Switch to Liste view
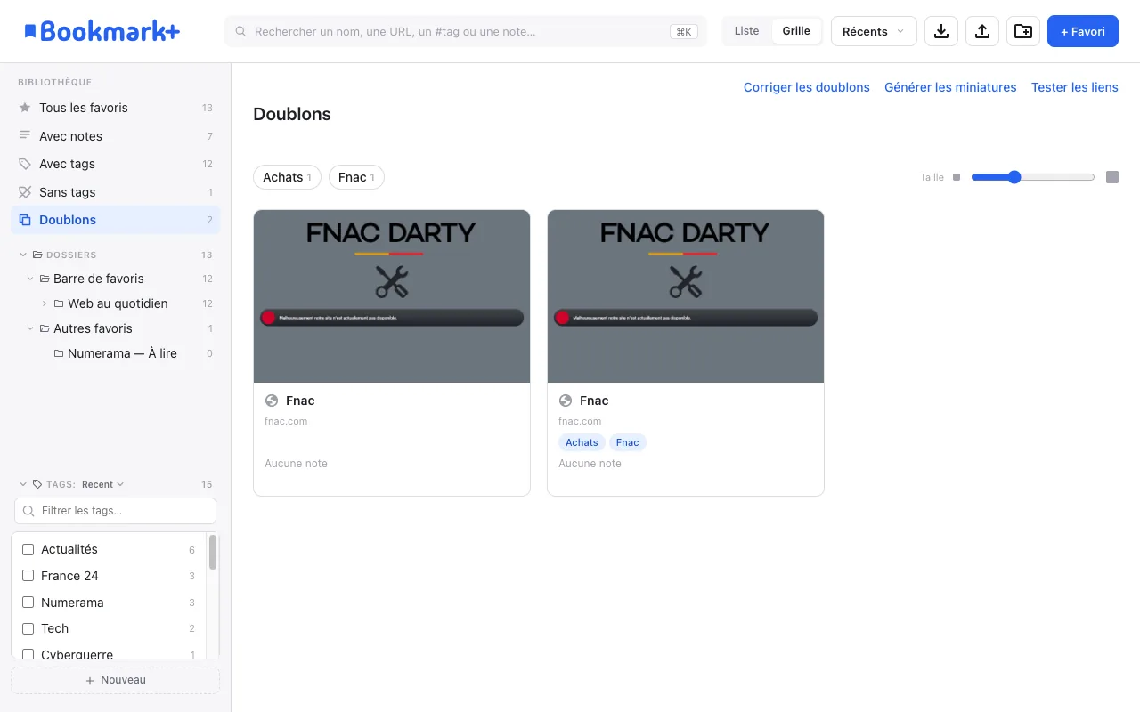 point(746,31)
